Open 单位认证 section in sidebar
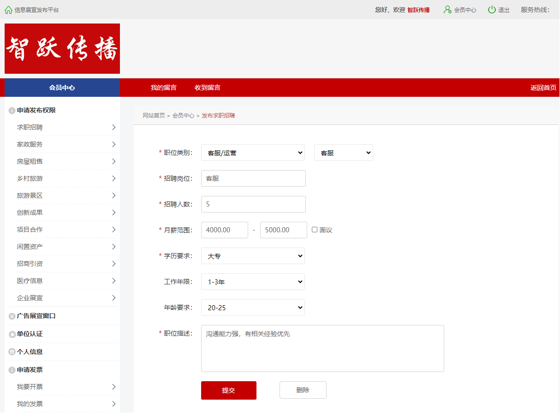Image resolution: width=560 pixels, height=413 pixels. pos(30,334)
